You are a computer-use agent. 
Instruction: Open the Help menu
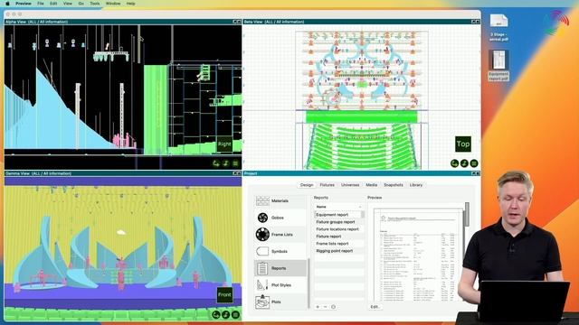[130, 4]
